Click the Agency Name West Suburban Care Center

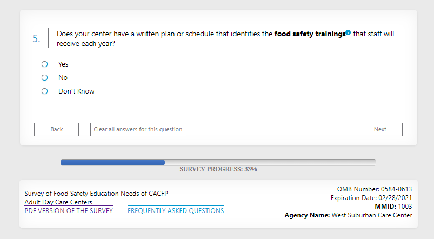click(348, 215)
